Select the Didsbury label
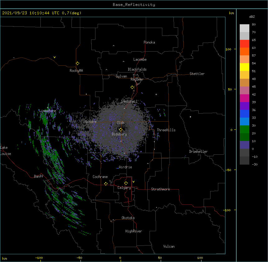 coord(119,134)
